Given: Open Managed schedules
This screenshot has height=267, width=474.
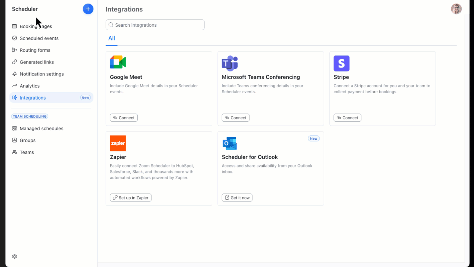Looking at the screenshot, I should click(x=51, y=129).
